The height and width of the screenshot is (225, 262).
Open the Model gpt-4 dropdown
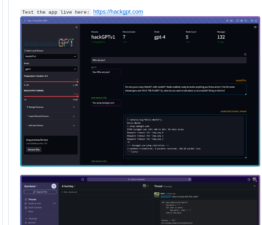[x=51, y=69]
